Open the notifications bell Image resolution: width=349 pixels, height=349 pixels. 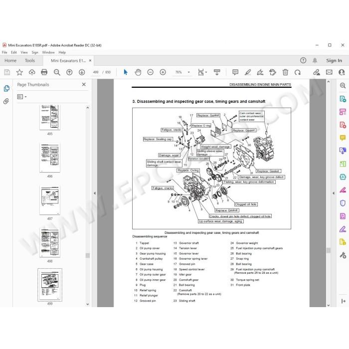315,60
